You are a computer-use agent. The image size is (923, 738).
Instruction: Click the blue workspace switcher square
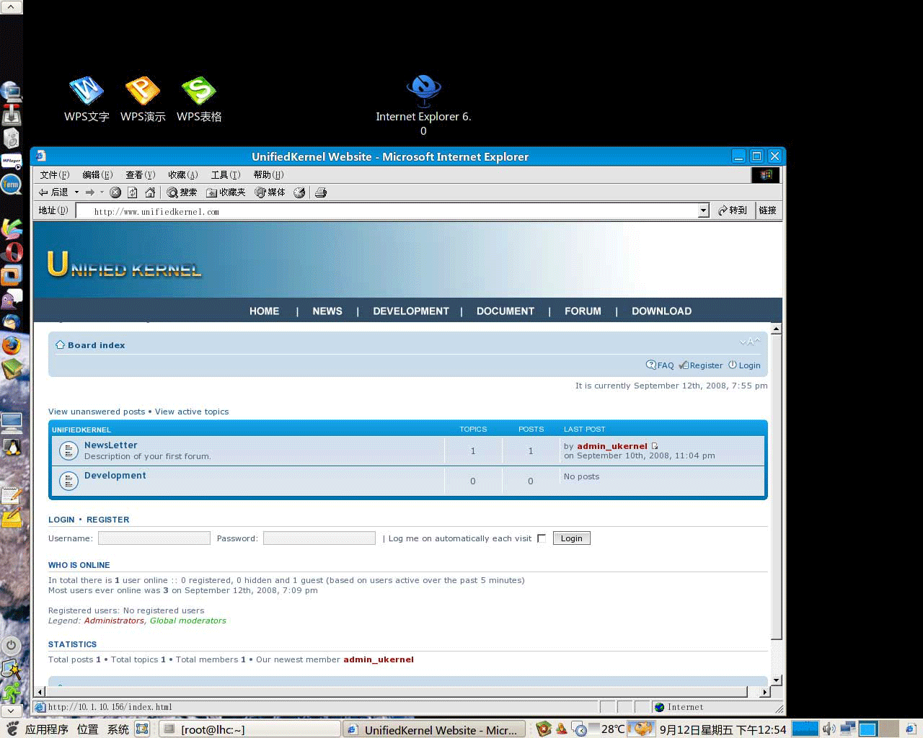click(x=867, y=729)
